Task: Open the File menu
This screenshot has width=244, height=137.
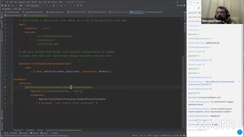Action: pyautogui.click(x=7, y=2)
